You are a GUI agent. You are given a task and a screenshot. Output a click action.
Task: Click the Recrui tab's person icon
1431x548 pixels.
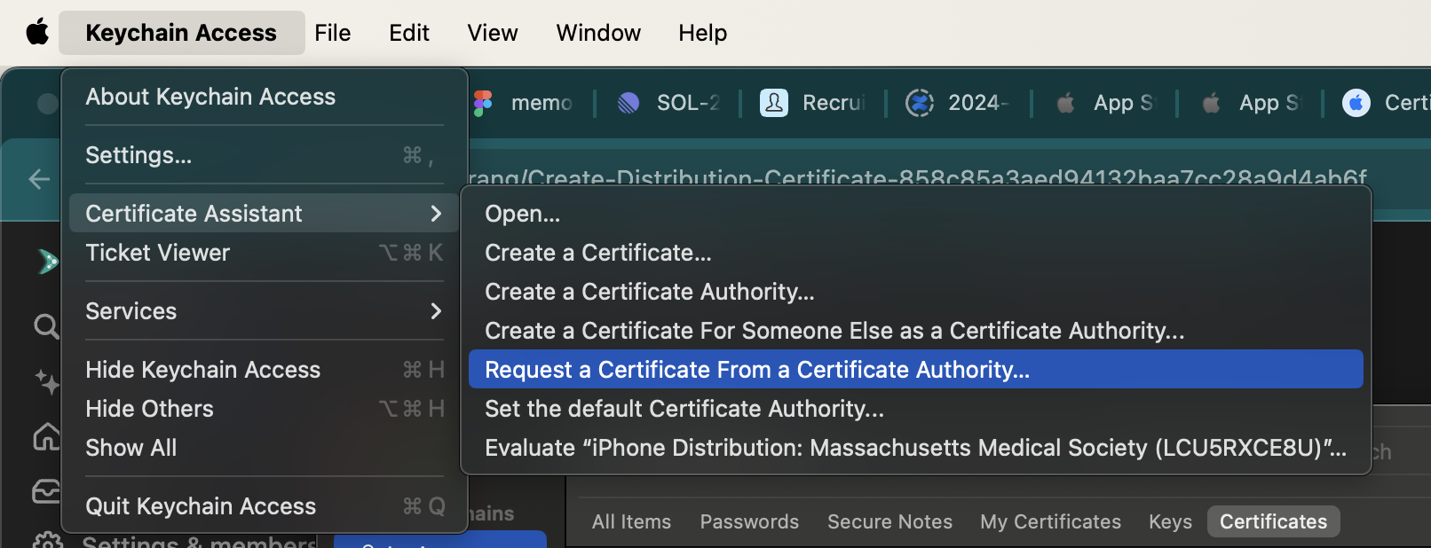click(x=774, y=103)
